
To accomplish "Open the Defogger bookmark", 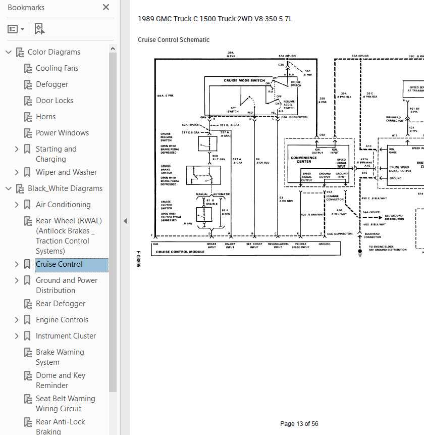I will [x=52, y=84].
